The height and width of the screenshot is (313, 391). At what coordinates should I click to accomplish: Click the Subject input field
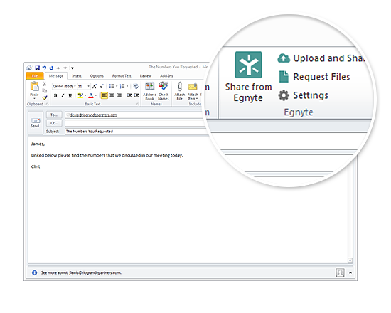point(136,132)
